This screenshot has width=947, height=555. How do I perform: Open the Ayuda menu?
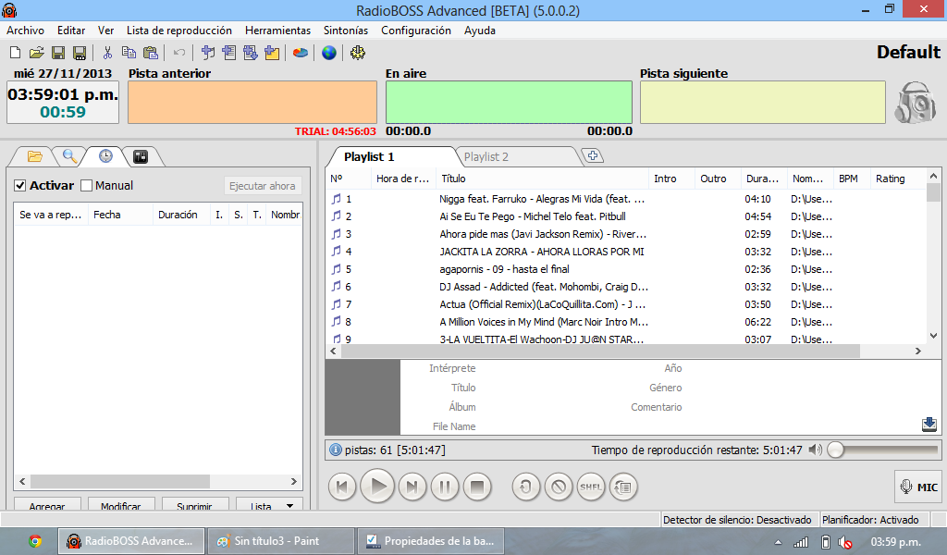(480, 31)
